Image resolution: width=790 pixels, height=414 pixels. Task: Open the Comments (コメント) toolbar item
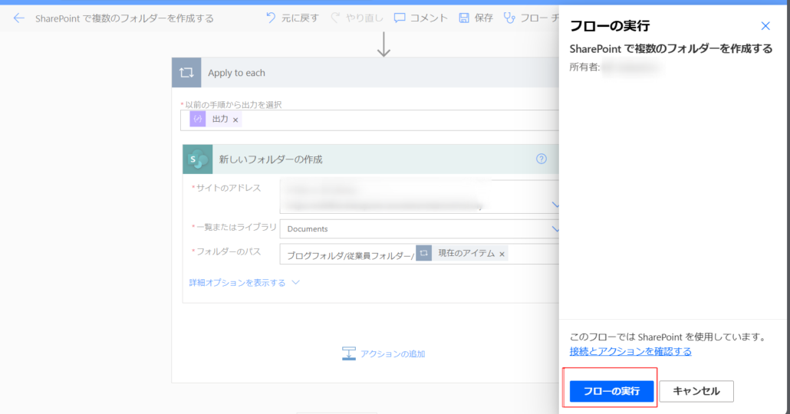pos(420,18)
